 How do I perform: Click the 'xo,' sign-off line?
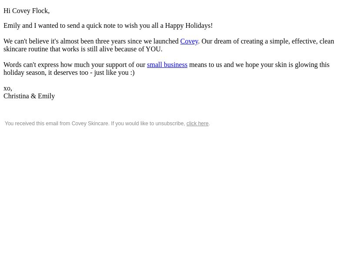point(8,88)
